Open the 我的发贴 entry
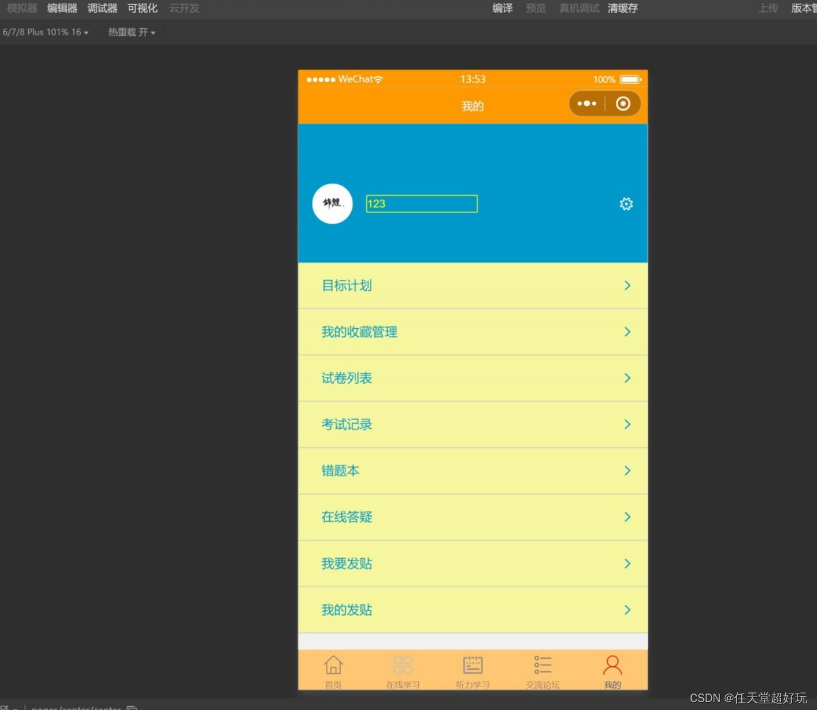This screenshot has height=710, width=817. pyautogui.click(x=473, y=610)
